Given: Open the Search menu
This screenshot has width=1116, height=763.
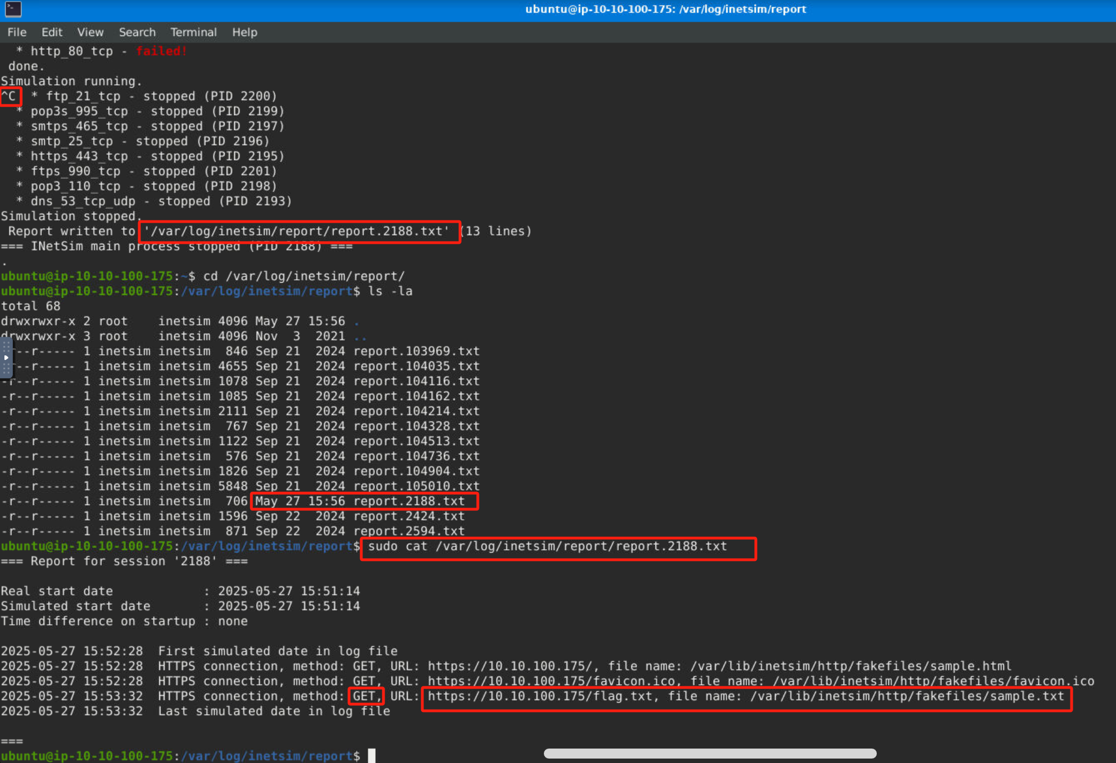Looking at the screenshot, I should click(x=137, y=32).
